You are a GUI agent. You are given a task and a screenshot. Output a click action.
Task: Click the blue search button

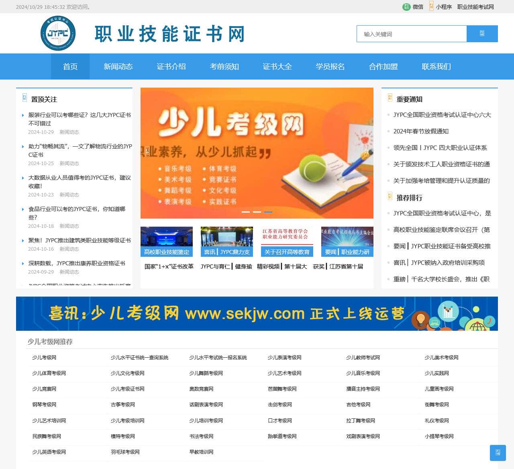482,34
